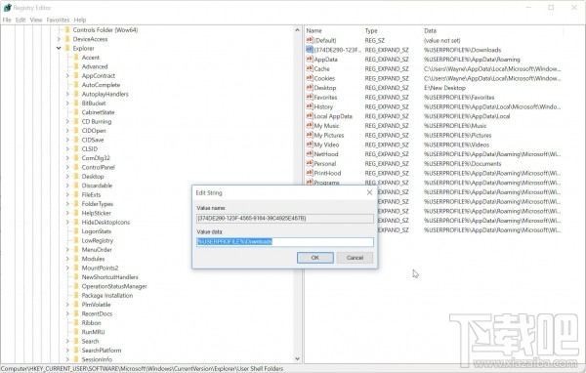The height and width of the screenshot is (373, 586).
Task: Confirm the Edit String dialog with OK
Action: tap(315, 258)
